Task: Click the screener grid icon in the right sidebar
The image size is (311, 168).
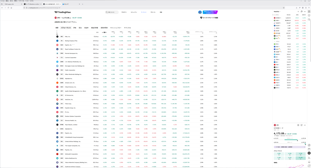Action: 309,153
